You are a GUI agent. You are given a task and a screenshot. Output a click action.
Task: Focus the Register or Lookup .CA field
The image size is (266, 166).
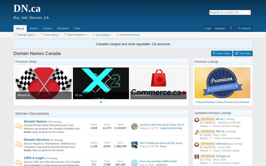pyautogui.click(x=230, y=12)
